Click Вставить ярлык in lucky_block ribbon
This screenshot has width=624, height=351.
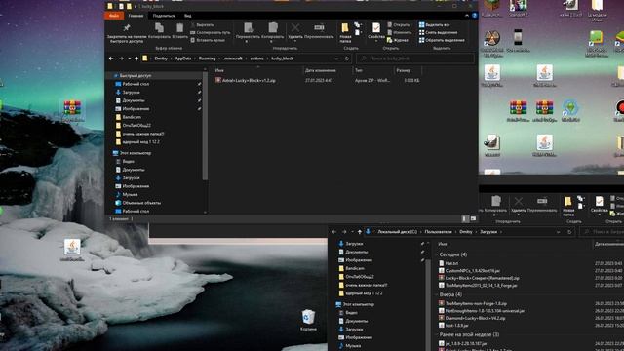point(208,40)
